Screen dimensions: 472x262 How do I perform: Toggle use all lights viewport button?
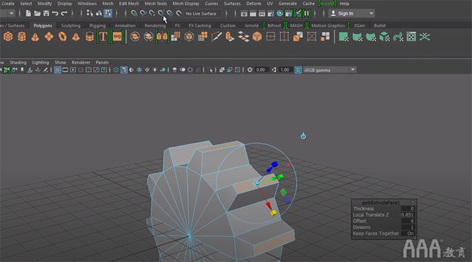pos(155,70)
